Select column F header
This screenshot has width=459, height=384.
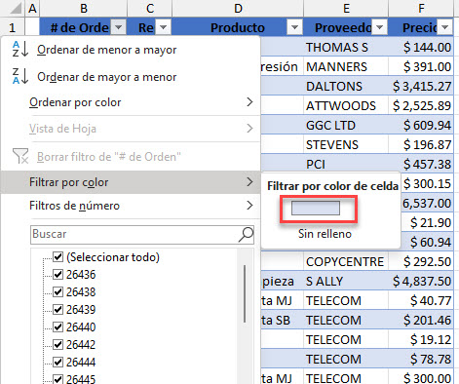(421, 9)
